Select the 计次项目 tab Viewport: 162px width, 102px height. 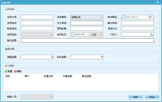tap(10, 66)
